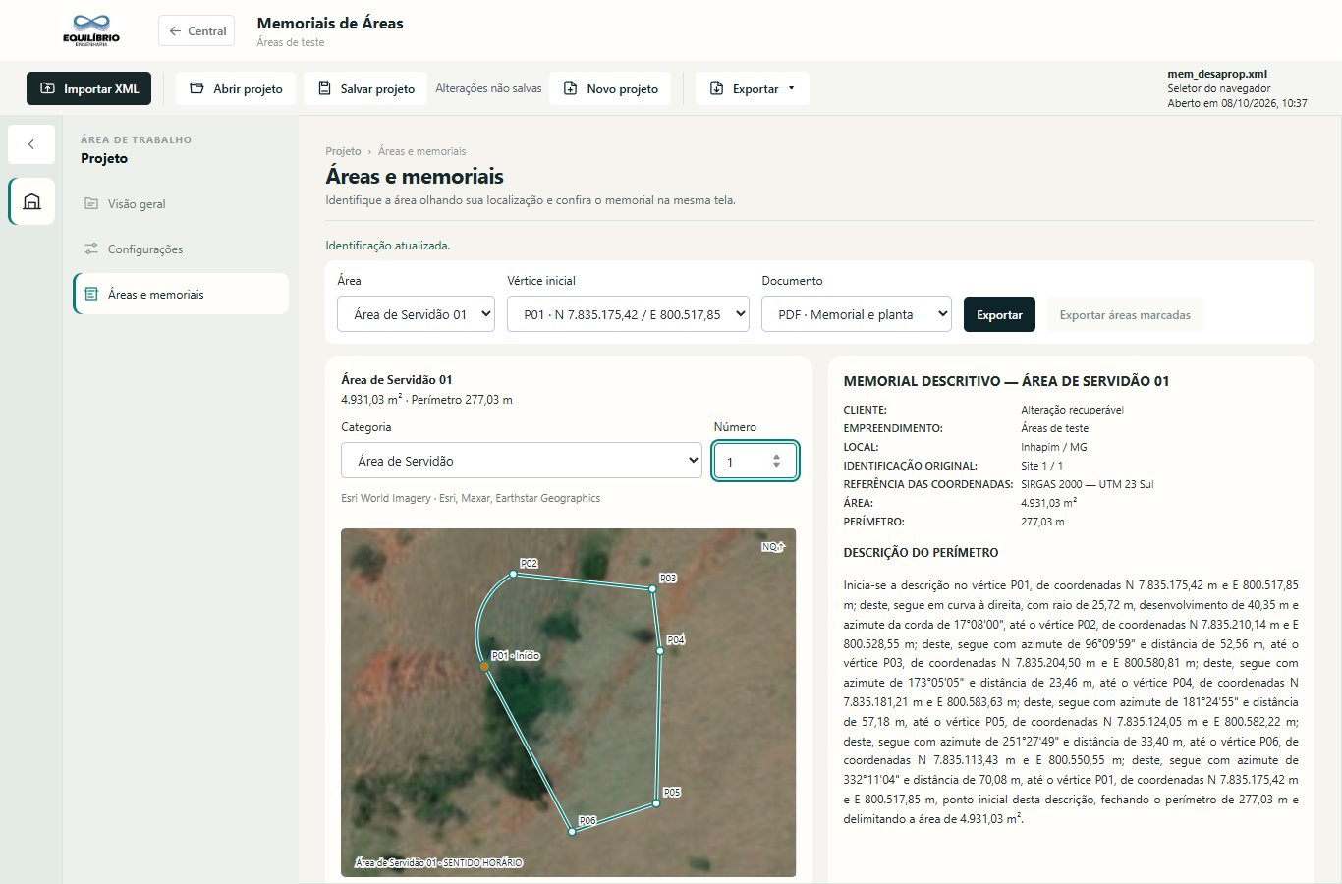Click the Alterações não salvas status text
The image size is (1342, 884).
pos(488,88)
